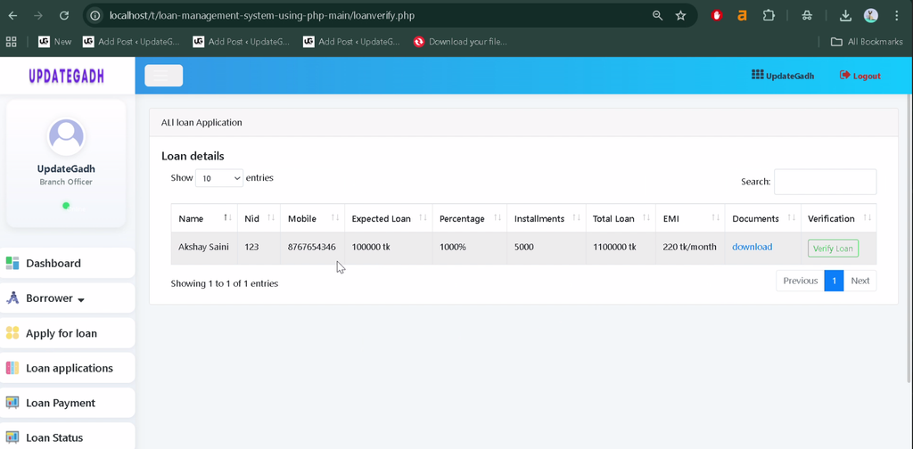Click Previous pagination button
This screenshot has height=449, width=913.
(x=800, y=281)
